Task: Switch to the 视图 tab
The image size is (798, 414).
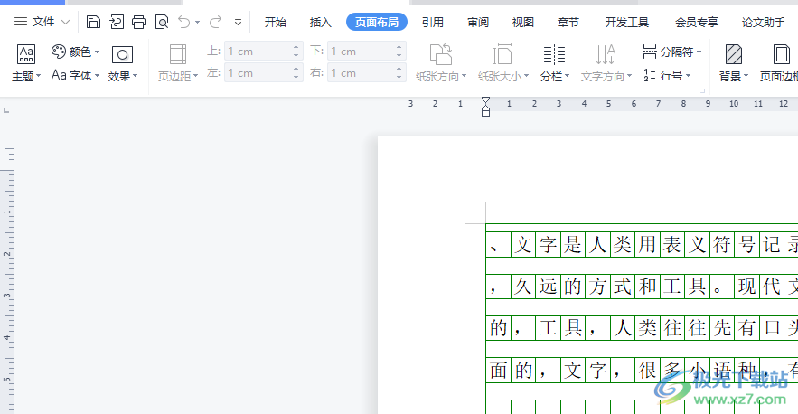Action: (x=522, y=22)
